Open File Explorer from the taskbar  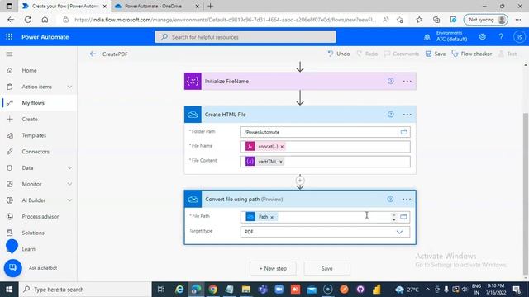point(246,290)
